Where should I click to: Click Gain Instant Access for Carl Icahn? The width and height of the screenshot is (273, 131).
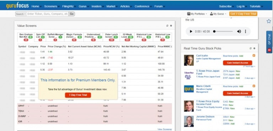click(237, 63)
